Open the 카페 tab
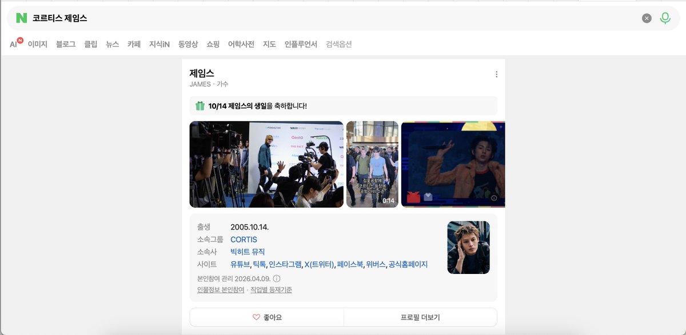 [134, 44]
